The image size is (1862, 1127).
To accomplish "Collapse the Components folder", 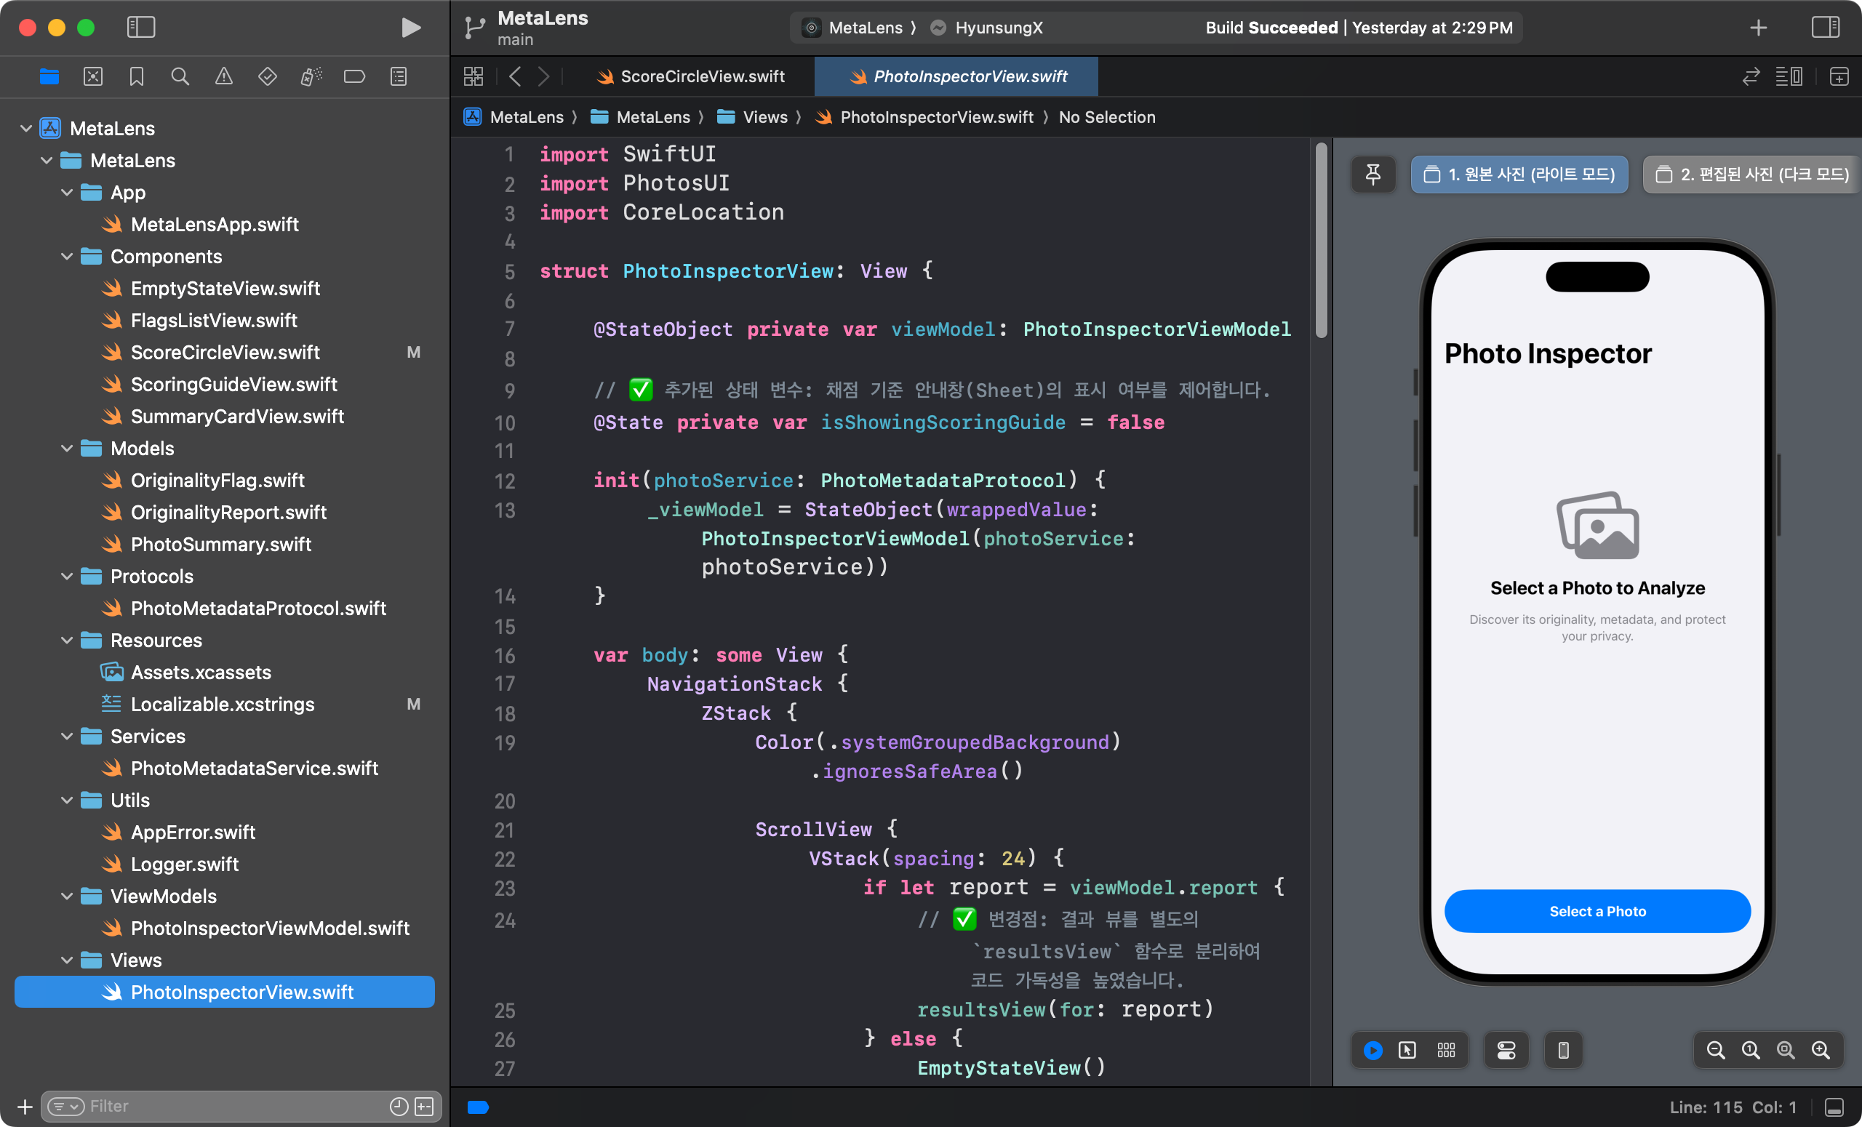I will coord(67,257).
